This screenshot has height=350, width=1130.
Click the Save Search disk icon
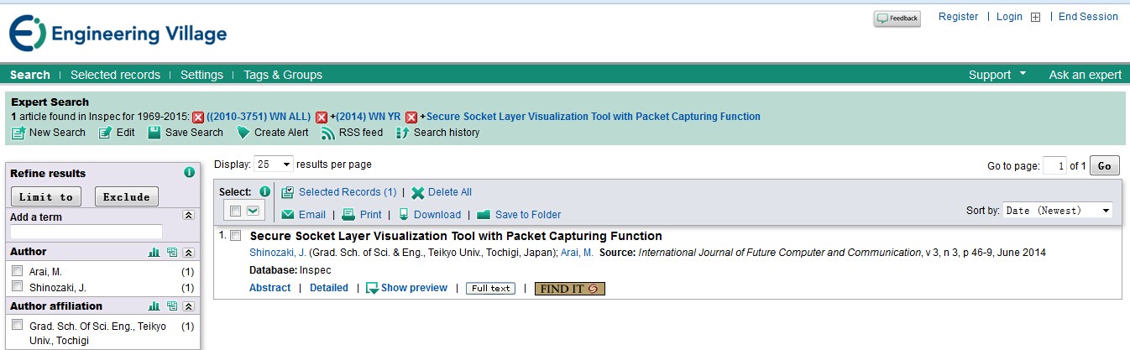154,133
